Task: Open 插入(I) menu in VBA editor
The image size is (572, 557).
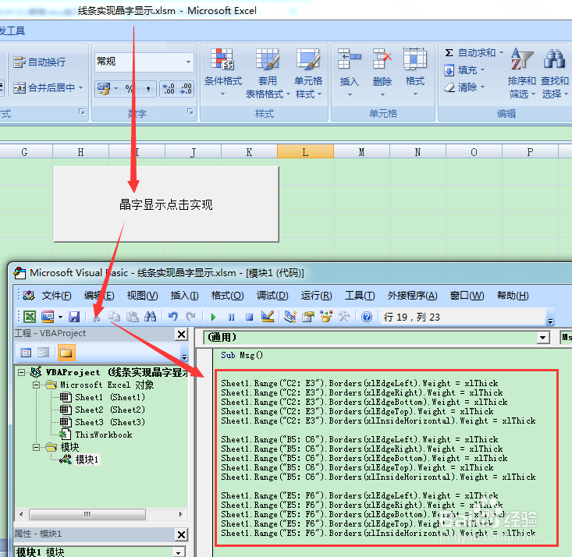Action: [x=184, y=296]
